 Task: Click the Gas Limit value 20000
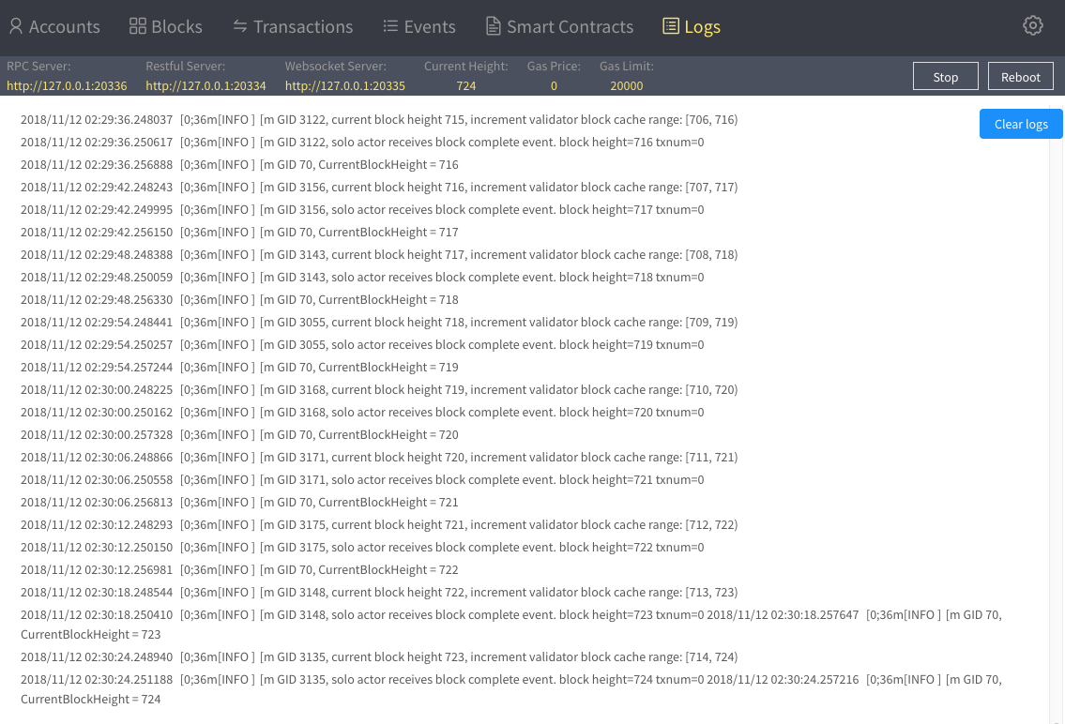click(x=626, y=85)
